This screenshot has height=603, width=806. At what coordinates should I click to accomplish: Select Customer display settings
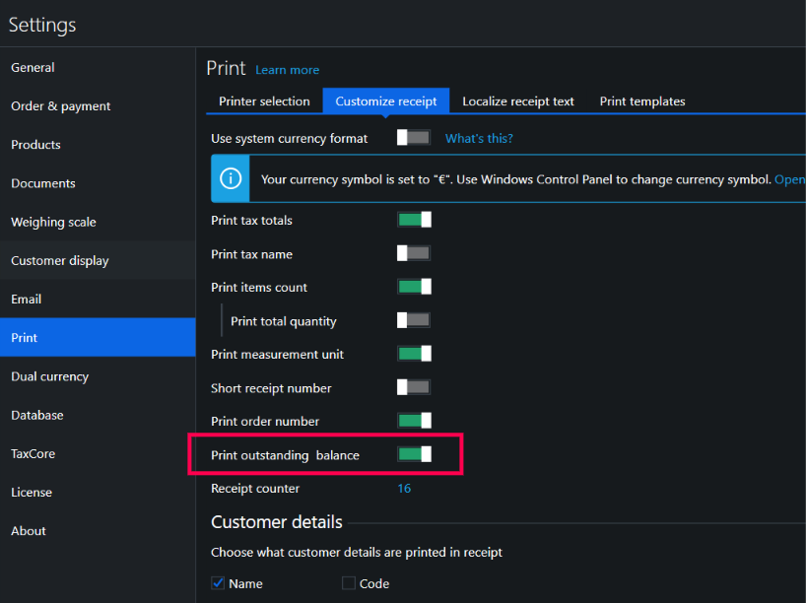coord(98,260)
